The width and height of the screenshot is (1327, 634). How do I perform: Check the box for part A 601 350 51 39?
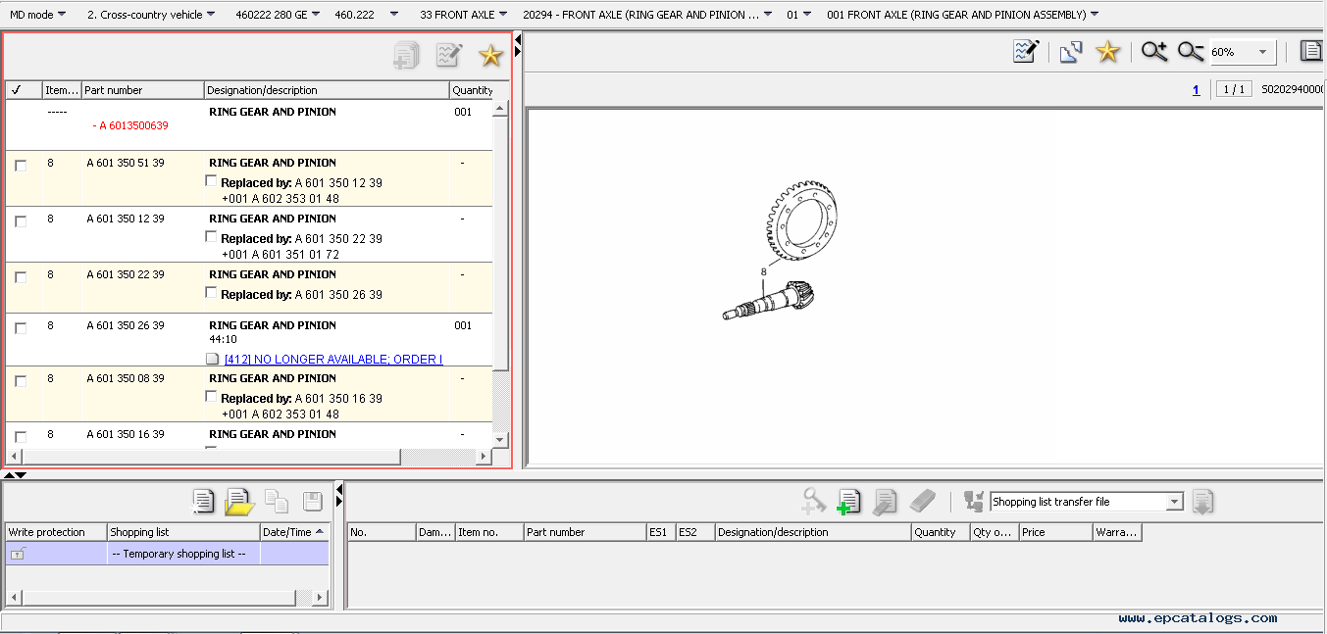pos(21,166)
